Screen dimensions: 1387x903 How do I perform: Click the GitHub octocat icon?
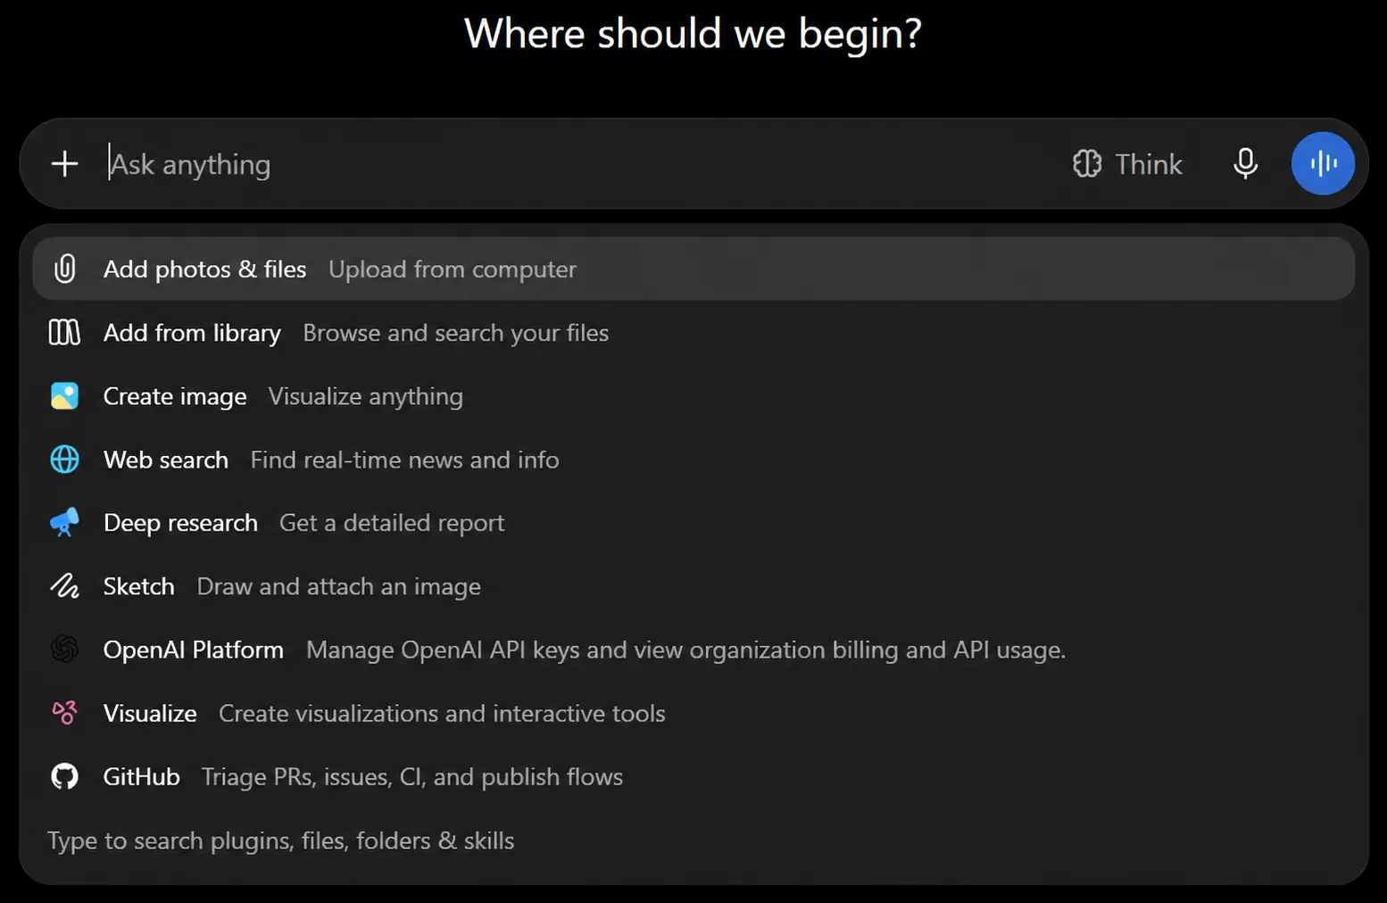pos(64,776)
